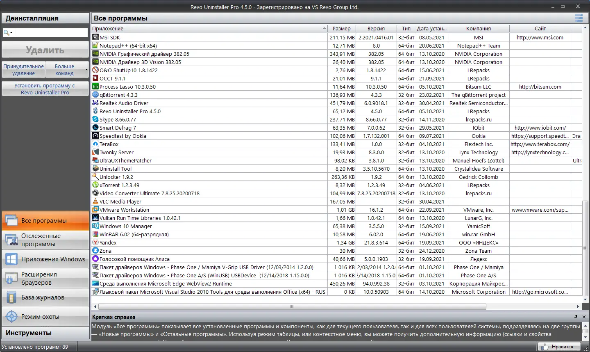Image resolution: width=590 pixels, height=352 pixels.
Task: Open the База журналов section
Action: [45, 297]
